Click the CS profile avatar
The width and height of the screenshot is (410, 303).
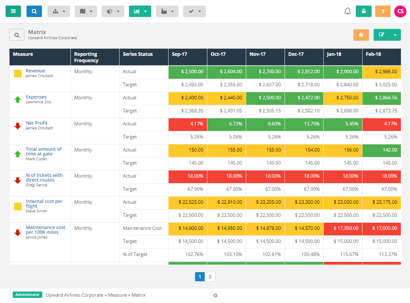400,11
